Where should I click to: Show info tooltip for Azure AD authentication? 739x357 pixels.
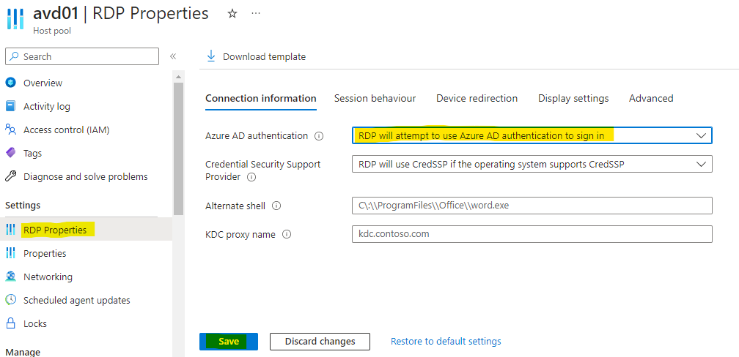click(x=319, y=136)
